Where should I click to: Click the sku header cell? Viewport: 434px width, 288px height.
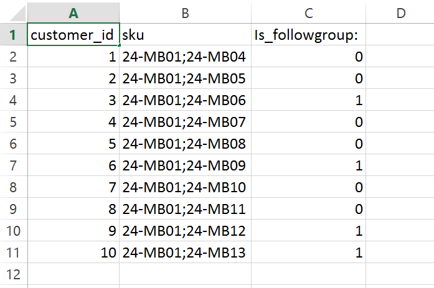coord(186,35)
